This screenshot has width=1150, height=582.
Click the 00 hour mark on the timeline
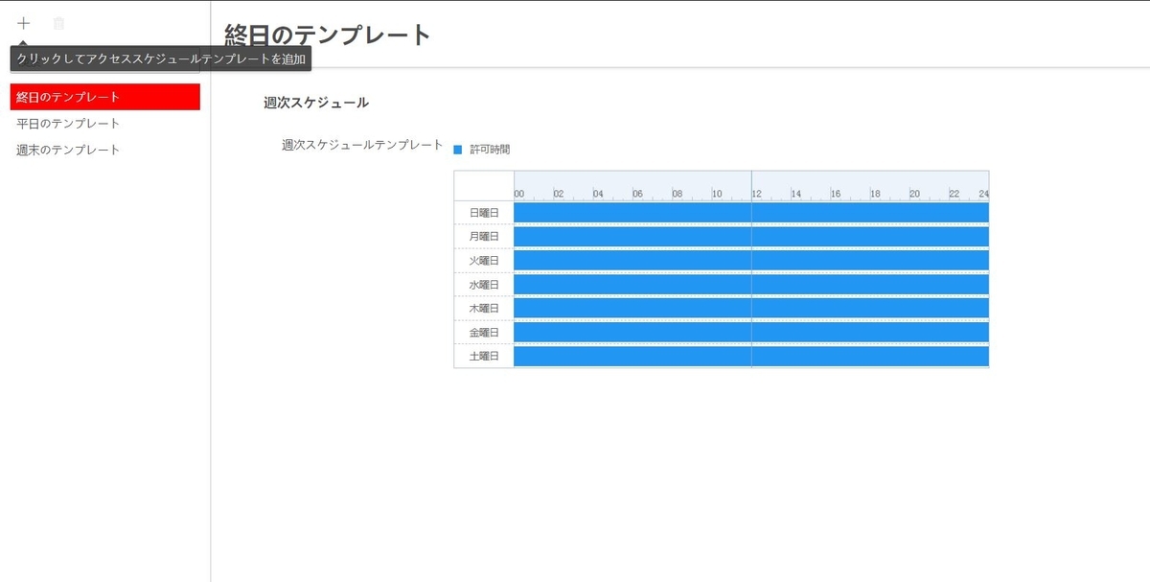click(x=518, y=192)
